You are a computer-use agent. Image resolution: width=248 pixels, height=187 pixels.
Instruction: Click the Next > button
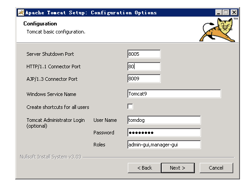tap(178, 168)
